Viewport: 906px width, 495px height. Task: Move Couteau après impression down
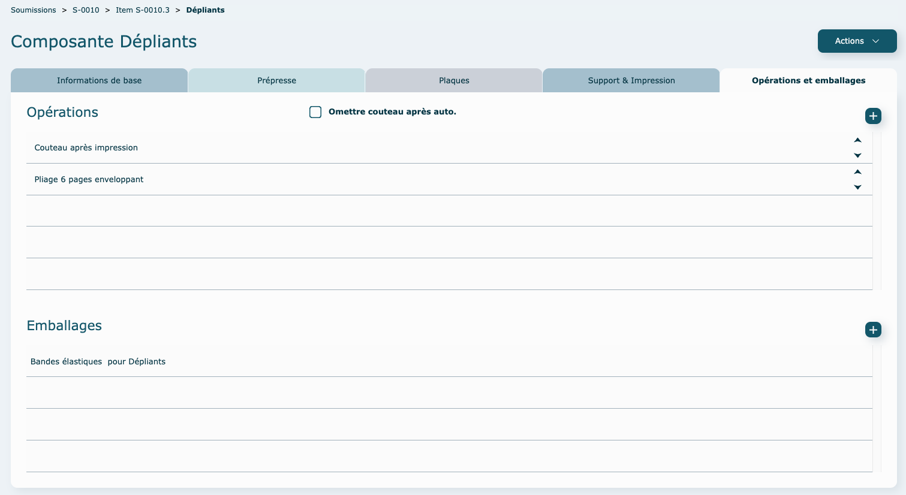pyautogui.click(x=857, y=156)
